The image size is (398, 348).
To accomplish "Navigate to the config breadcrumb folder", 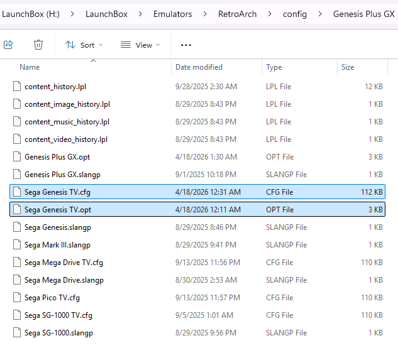I will (x=294, y=14).
